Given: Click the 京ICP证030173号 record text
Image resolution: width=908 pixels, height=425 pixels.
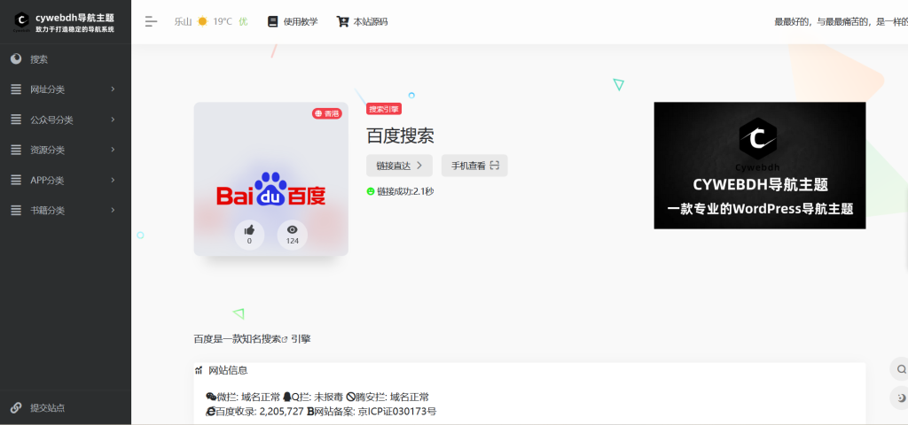Looking at the screenshot, I should pos(397,412).
